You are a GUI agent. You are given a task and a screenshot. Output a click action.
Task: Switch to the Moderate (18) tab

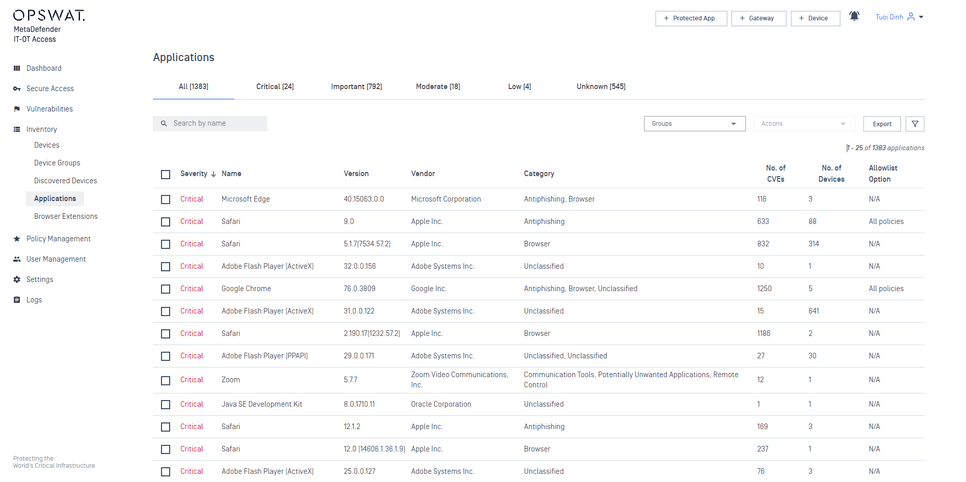coord(438,87)
